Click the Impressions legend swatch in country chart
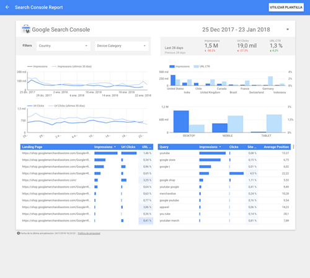 pos(172,66)
